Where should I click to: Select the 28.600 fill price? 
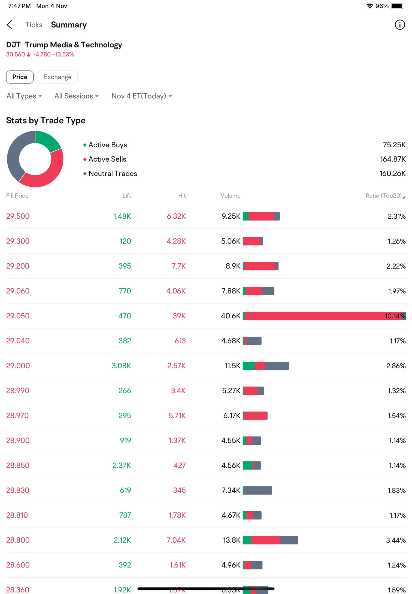[18, 565]
